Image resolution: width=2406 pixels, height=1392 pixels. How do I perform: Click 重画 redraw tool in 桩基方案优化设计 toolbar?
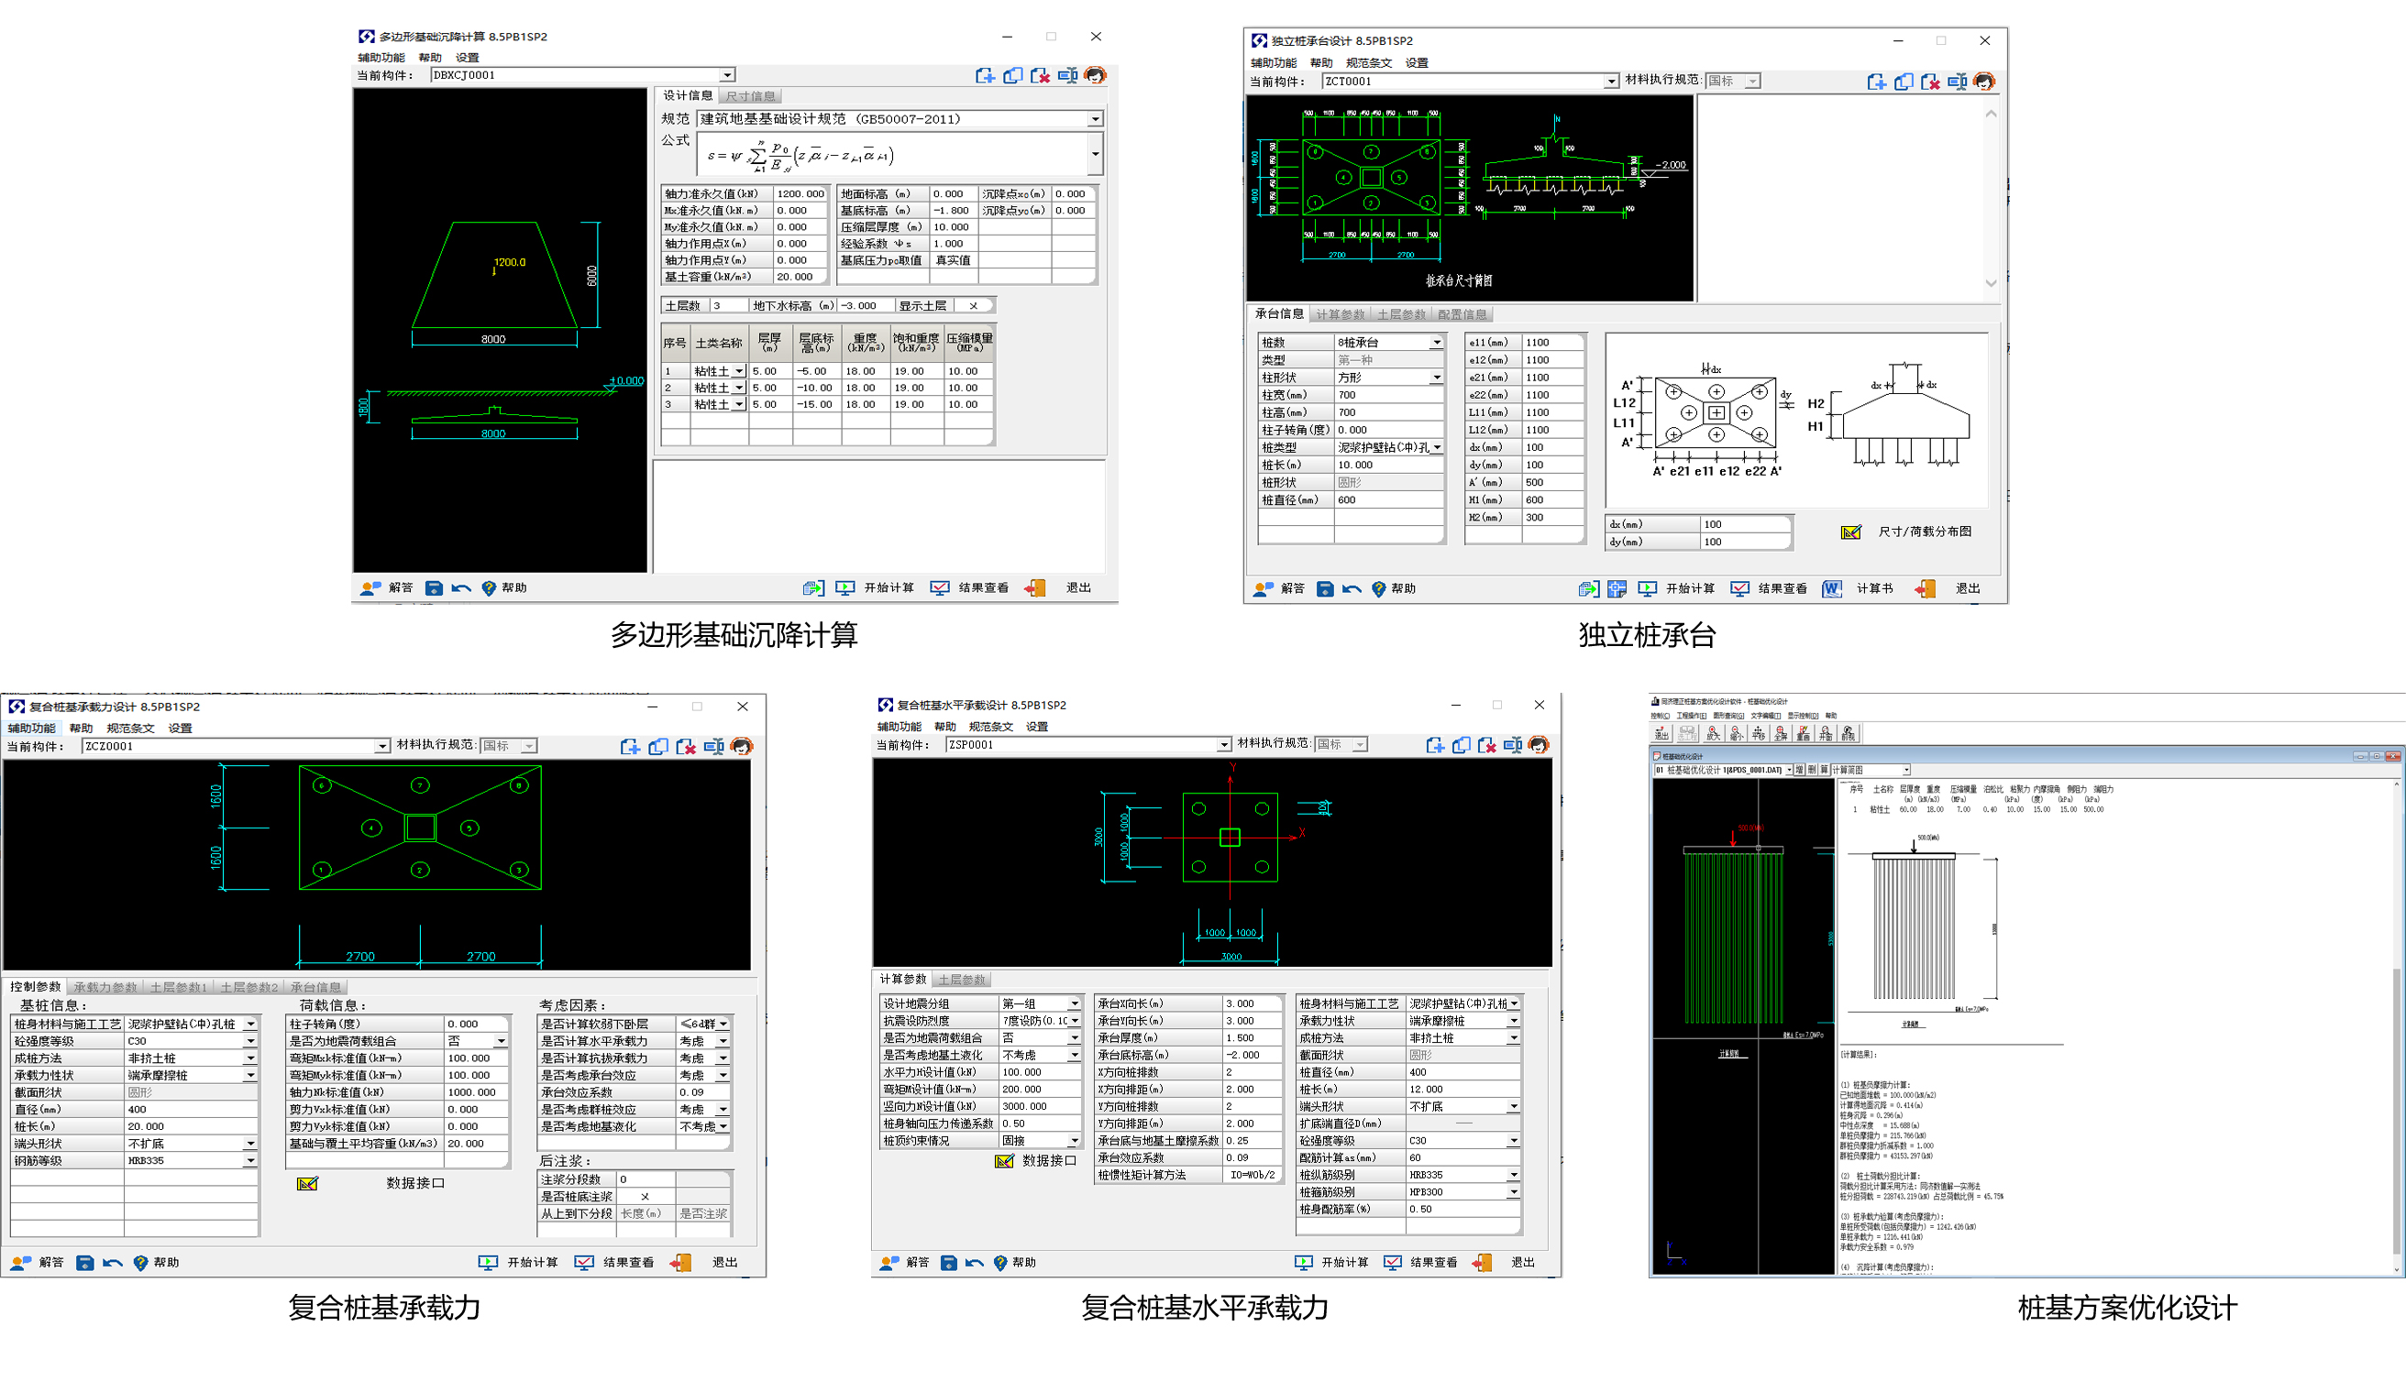(1804, 734)
